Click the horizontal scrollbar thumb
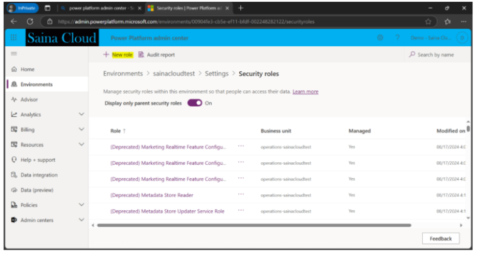This screenshot has height=256, width=481. (254, 225)
